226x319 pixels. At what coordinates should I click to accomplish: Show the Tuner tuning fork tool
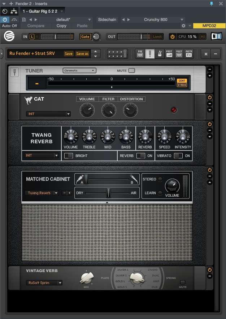click(150, 54)
